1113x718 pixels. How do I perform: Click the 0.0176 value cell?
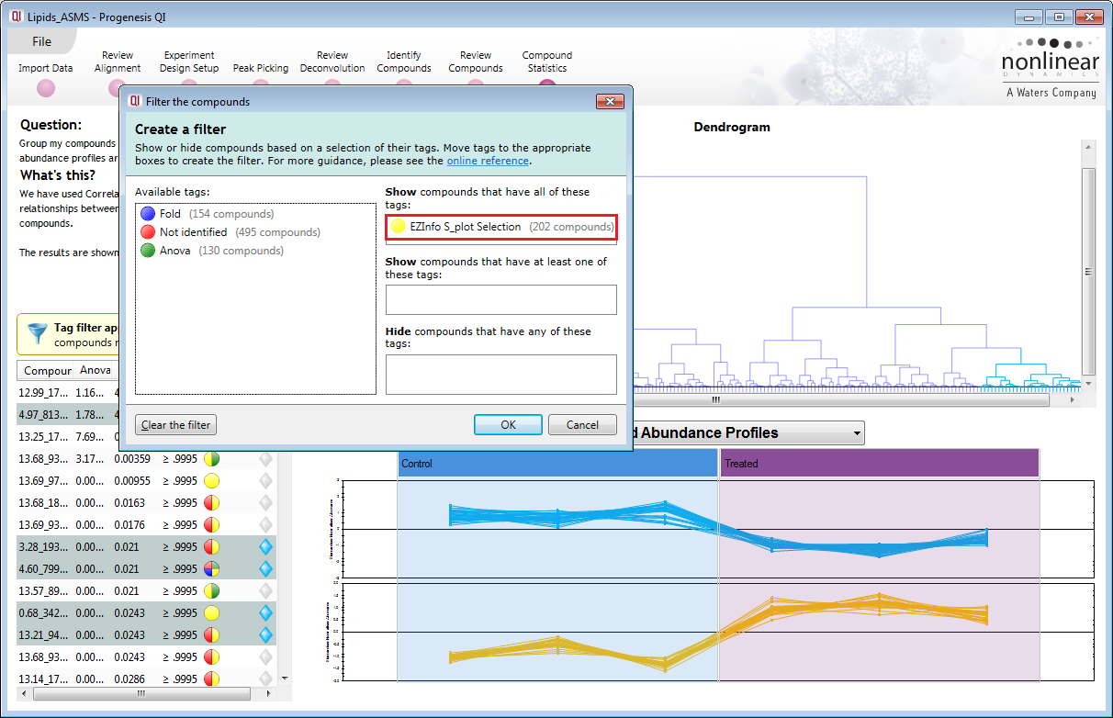tap(129, 524)
